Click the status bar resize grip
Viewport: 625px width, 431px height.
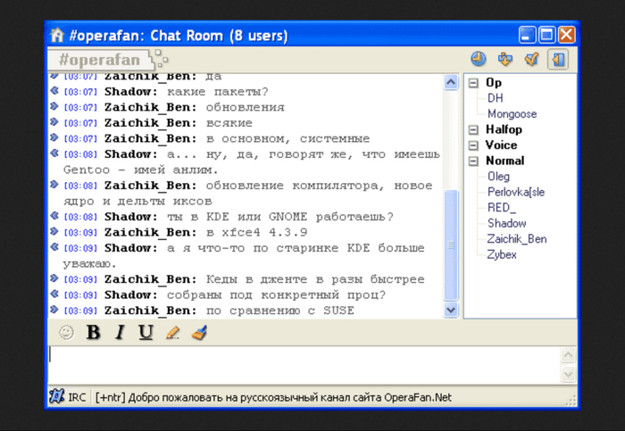[571, 401]
